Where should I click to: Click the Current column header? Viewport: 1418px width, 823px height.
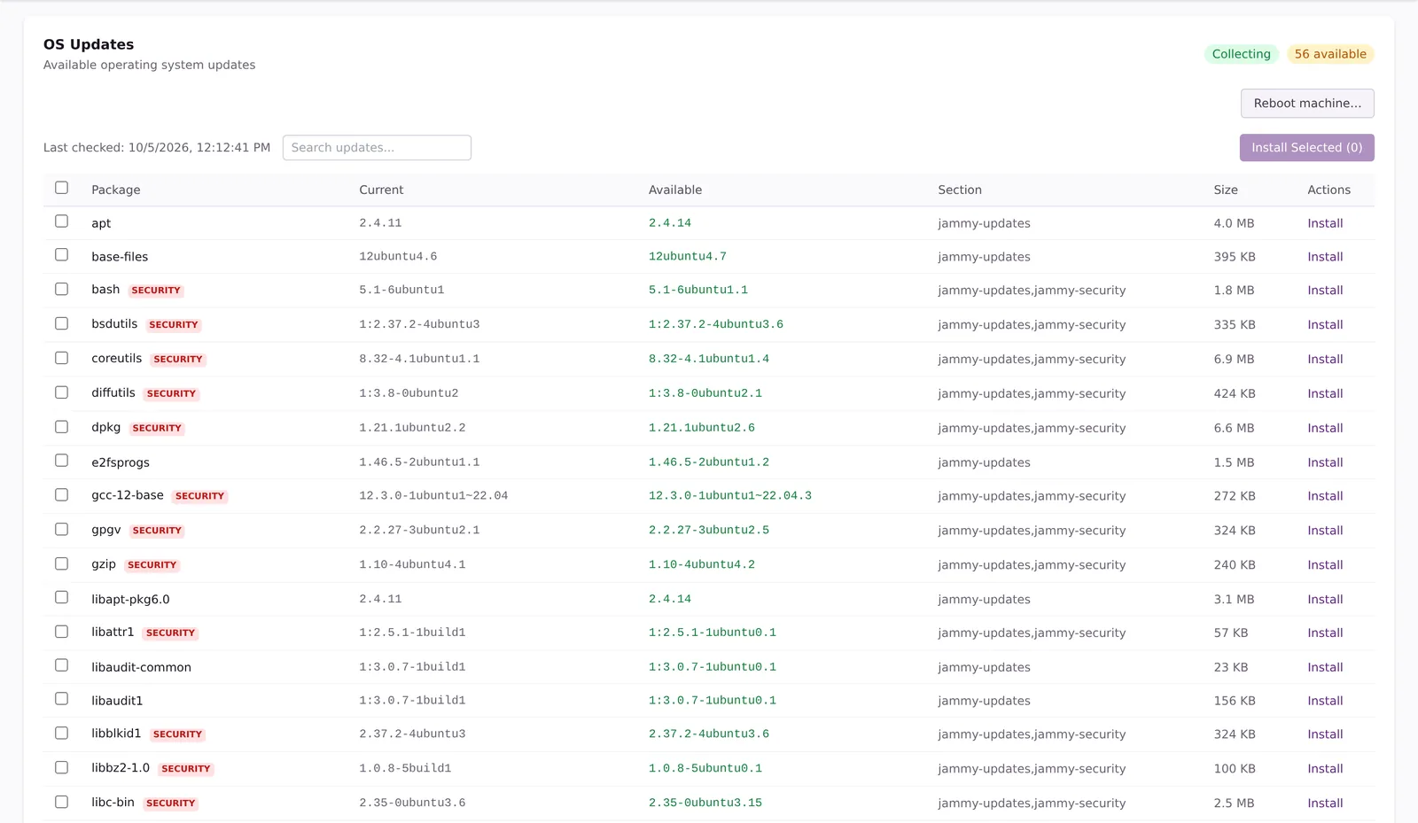pos(381,190)
